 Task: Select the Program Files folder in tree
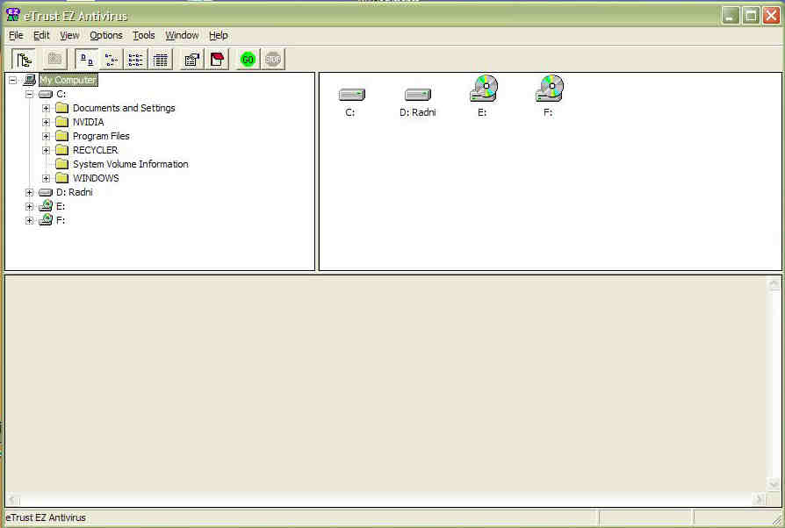pyautogui.click(x=101, y=136)
